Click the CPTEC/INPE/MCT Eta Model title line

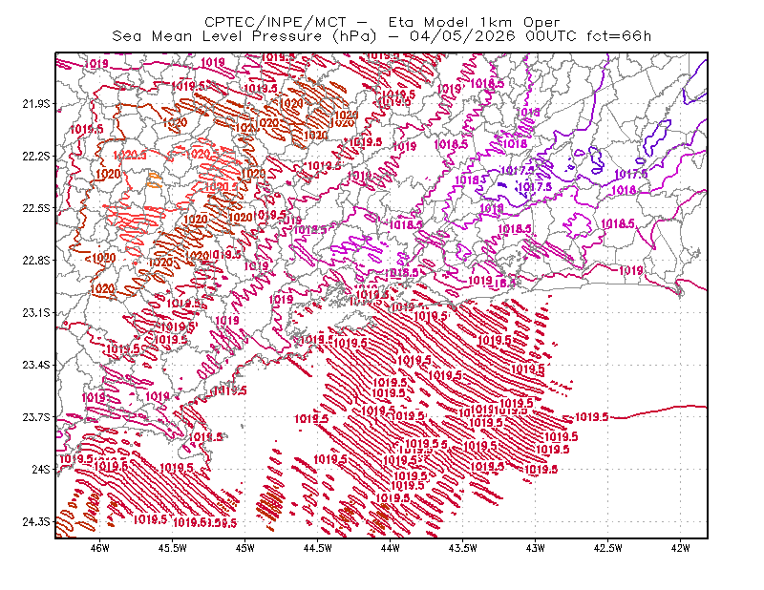click(x=382, y=22)
